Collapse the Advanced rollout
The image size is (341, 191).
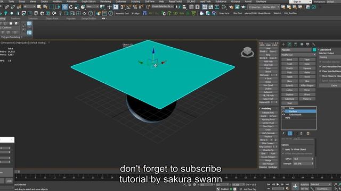(x=326, y=49)
